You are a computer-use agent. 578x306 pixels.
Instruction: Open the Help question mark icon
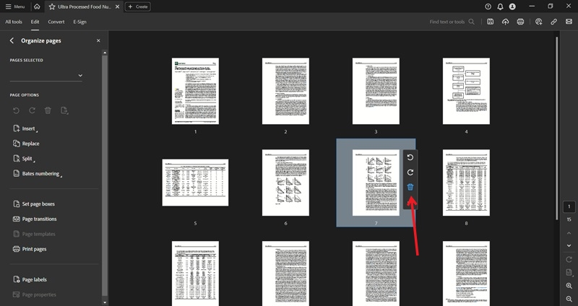(488, 6)
